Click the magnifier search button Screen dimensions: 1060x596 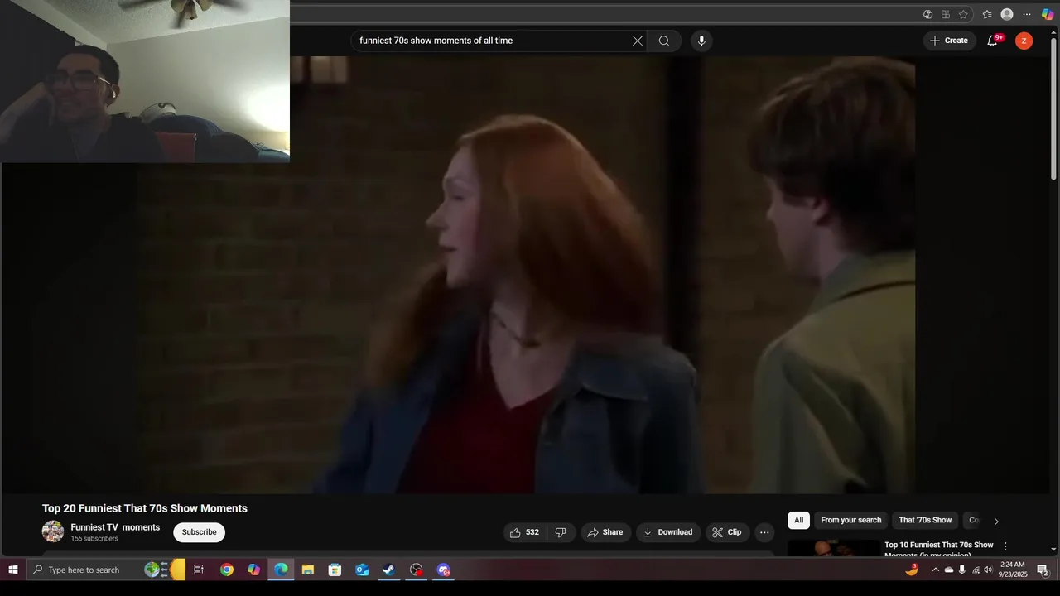(x=664, y=41)
